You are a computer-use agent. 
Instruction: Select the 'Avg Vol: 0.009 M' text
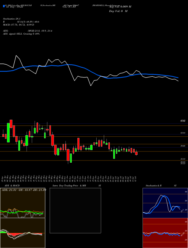coord(120,7)
